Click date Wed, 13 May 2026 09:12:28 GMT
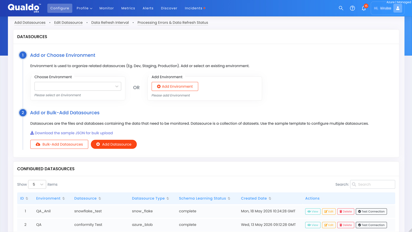This screenshot has width=412, height=232. [268, 225]
